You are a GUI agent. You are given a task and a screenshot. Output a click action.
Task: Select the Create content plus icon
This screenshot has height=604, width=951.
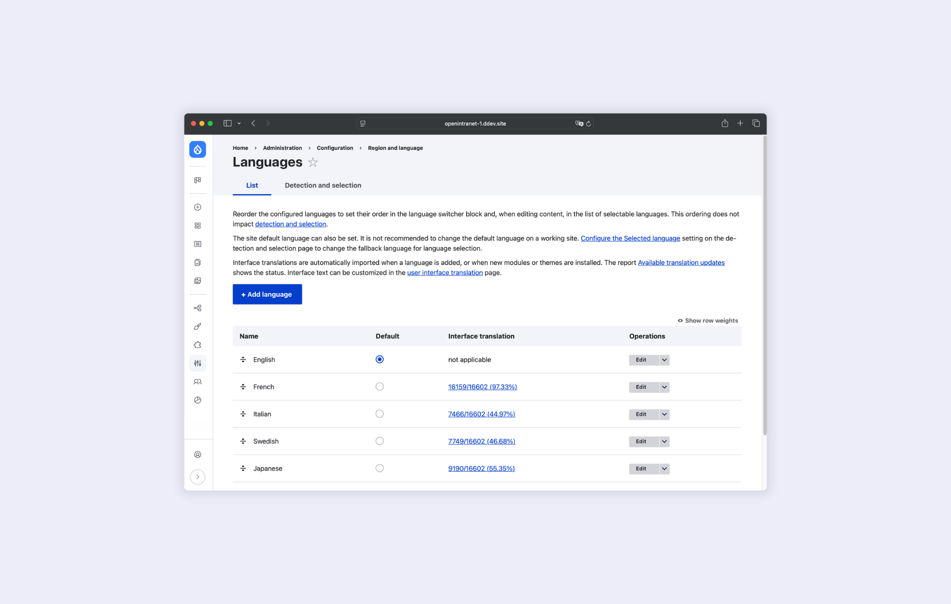point(197,207)
